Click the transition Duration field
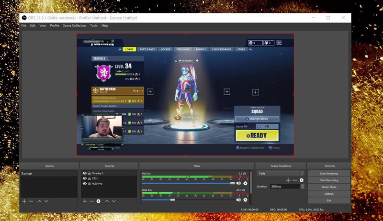The height and width of the screenshot is (221, 383). (x=285, y=187)
